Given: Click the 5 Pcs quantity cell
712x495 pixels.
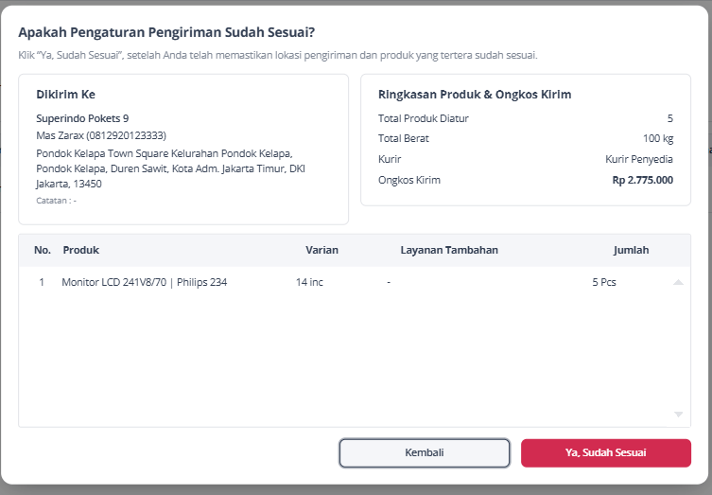Looking at the screenshot, I should coord(604,282).
